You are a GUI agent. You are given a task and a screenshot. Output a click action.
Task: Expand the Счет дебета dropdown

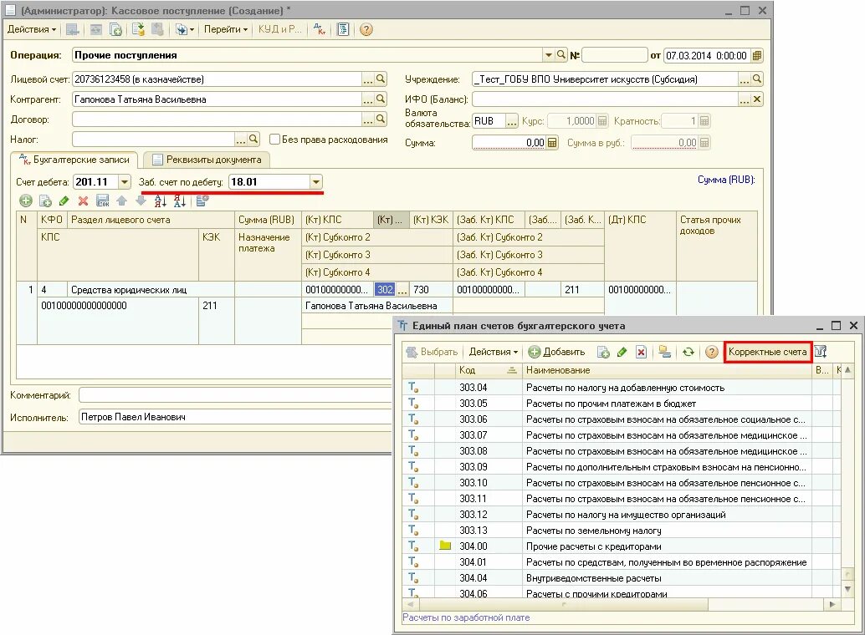[x=125, y=182]
